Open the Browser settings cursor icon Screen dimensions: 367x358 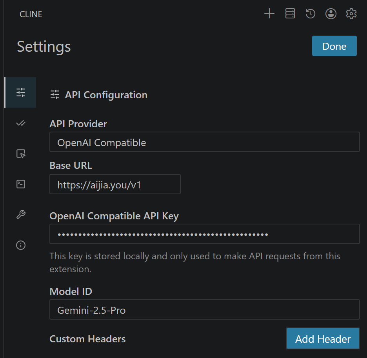21,154
